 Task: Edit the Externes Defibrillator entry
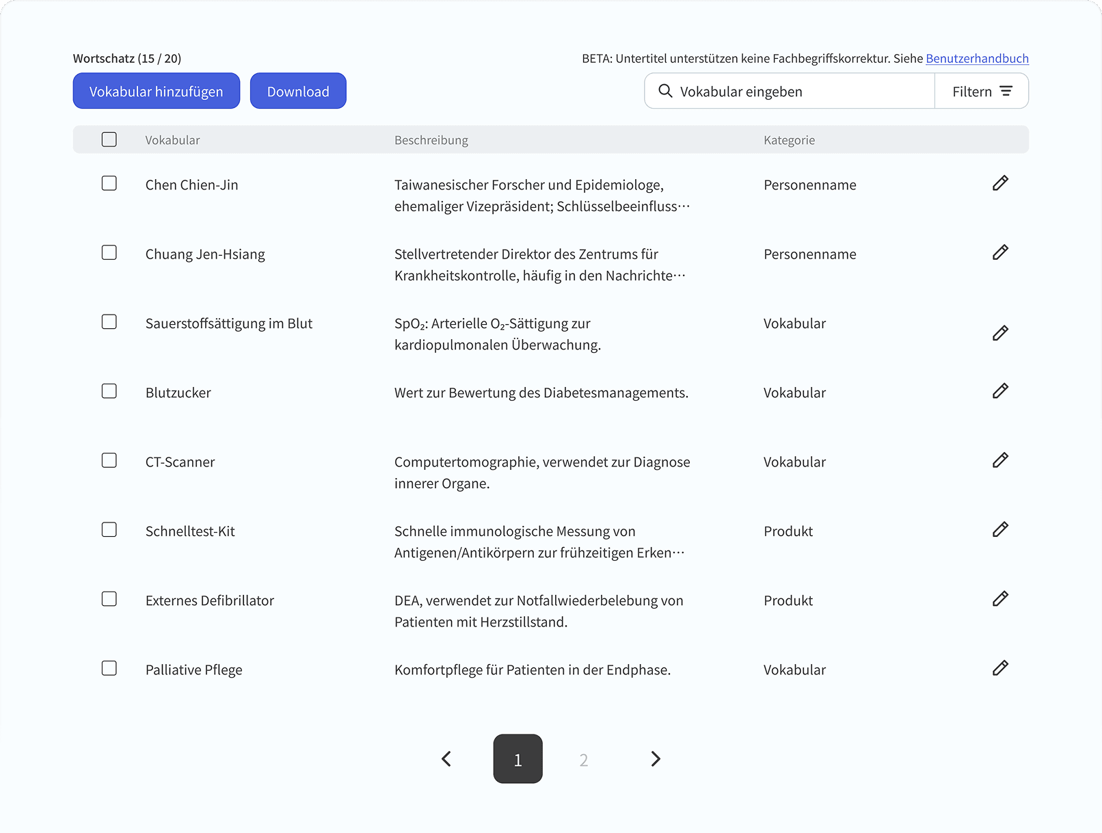(x=1000, y=599)
